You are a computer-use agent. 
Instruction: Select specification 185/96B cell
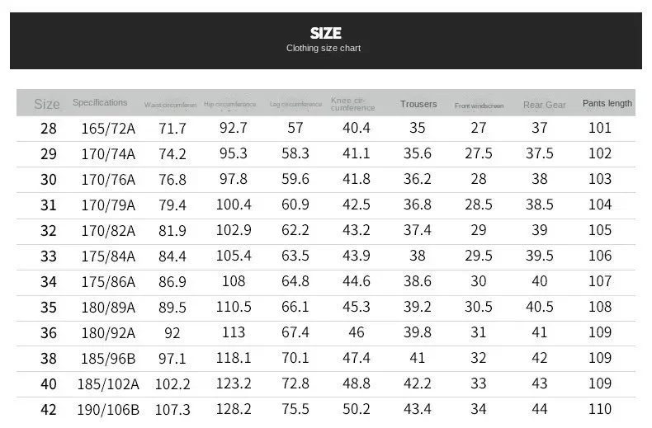click(x=108, y=358)
